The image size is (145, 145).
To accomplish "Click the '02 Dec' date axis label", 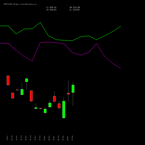I will (x=49, y=138).
